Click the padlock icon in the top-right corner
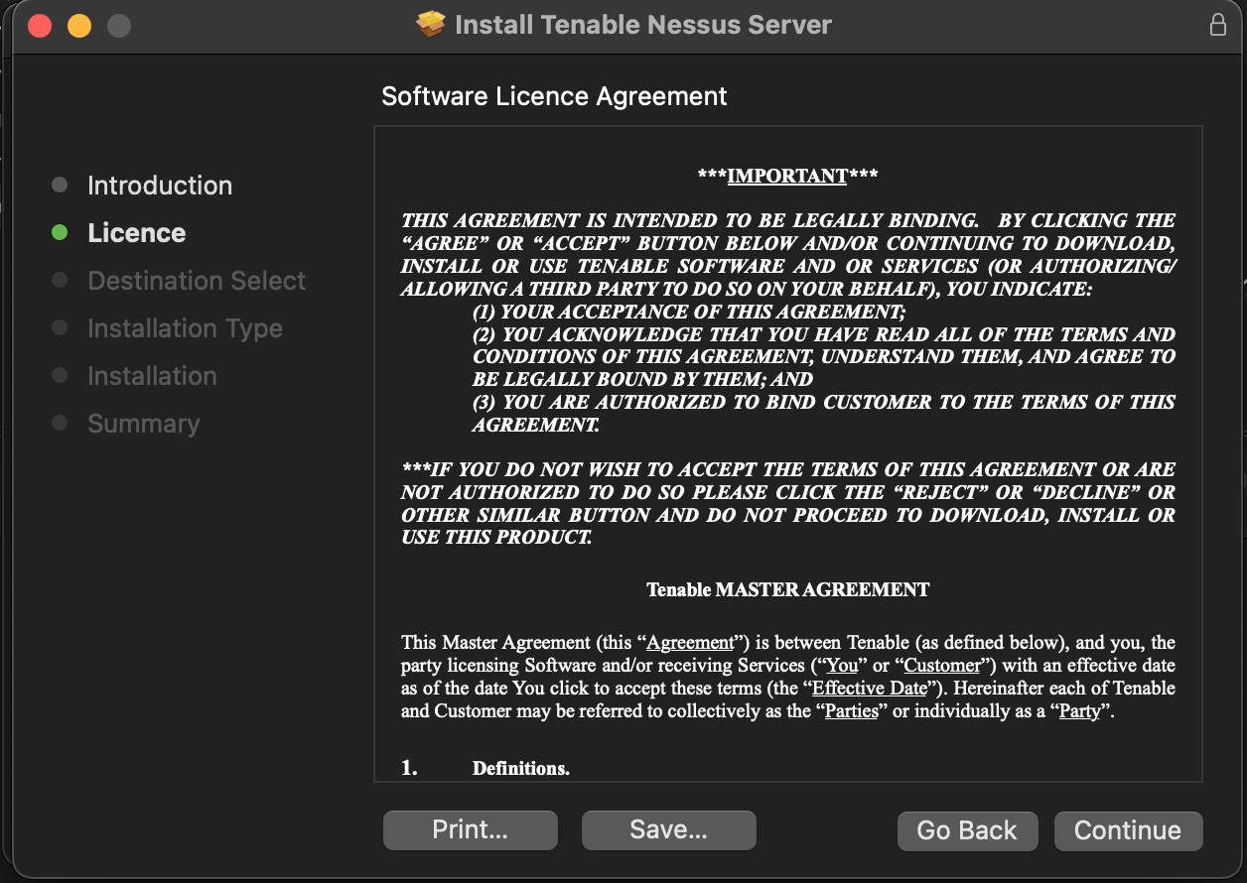Screen dimensions: 1247x883 pos(1218,25)
